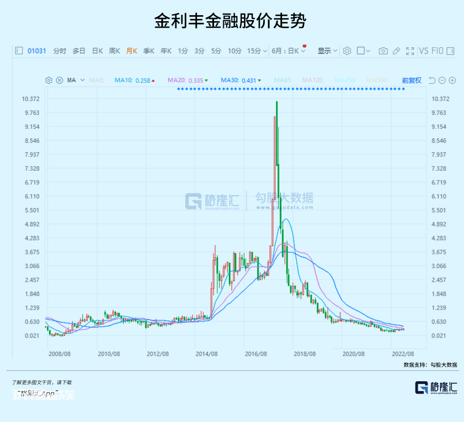Choose the 1分 interval

point(183,51)
